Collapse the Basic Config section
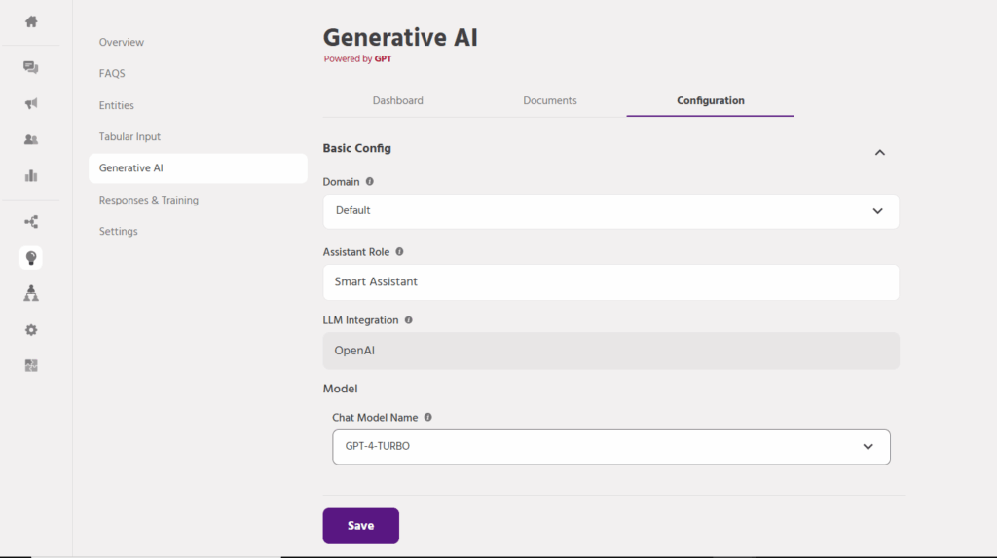Screen dimensions: 997x558 click(879, 153)
